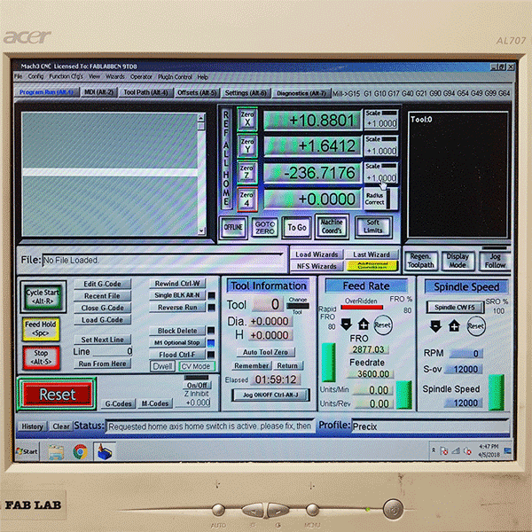
Task: Click the Cycle Start button
Action: [43, 296]
